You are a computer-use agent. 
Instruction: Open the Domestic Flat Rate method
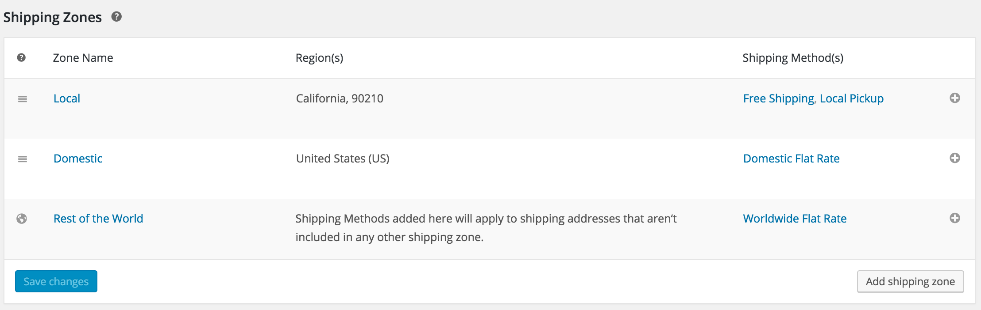pos(792,159)
